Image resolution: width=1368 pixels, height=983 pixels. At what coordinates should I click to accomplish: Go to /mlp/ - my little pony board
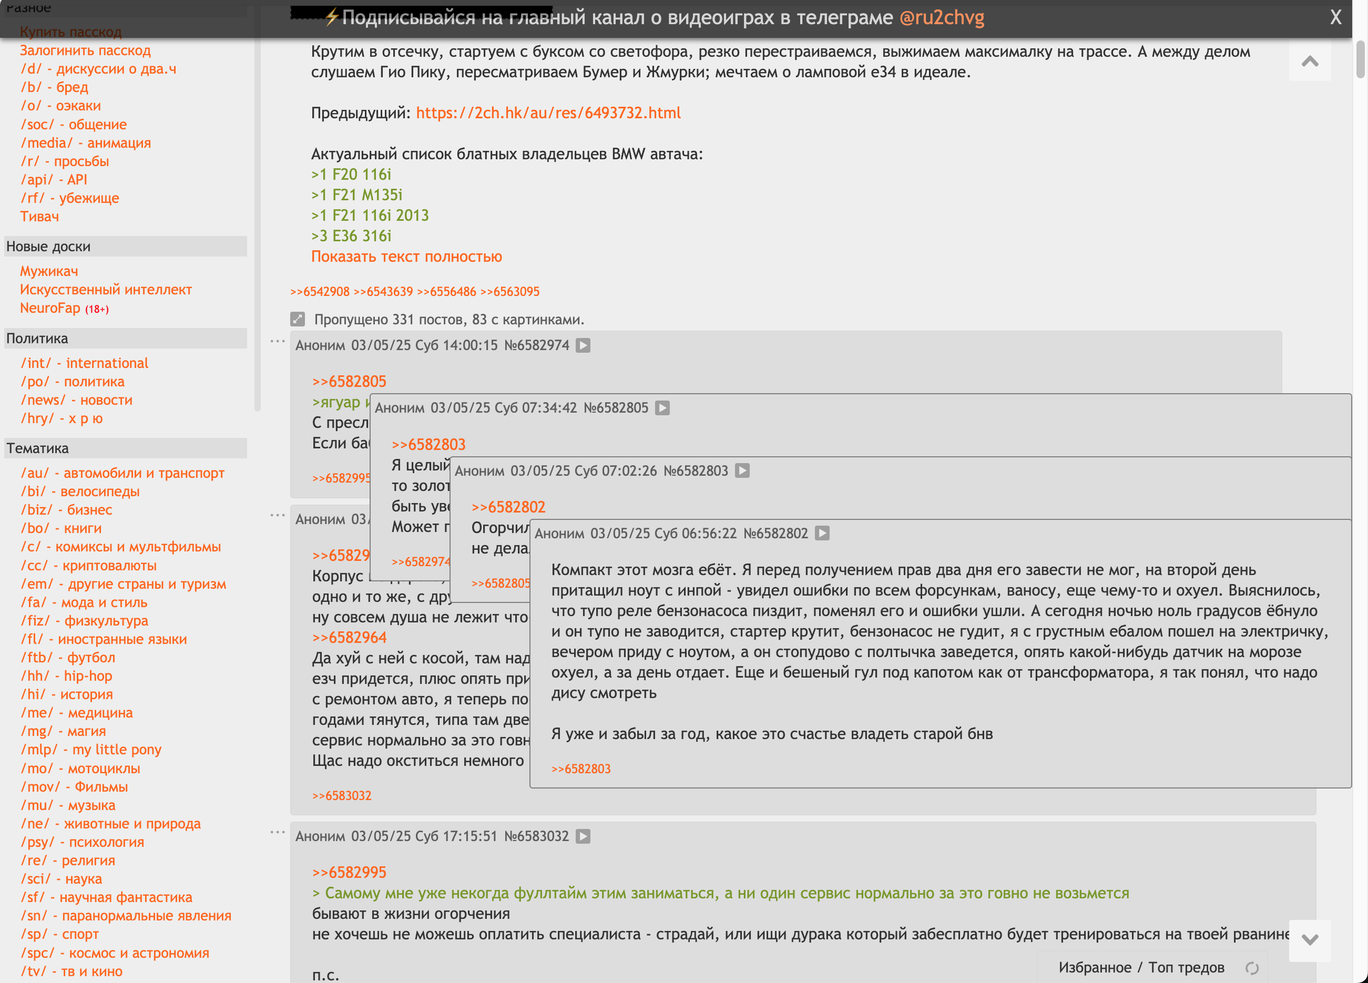pos(91,750)
